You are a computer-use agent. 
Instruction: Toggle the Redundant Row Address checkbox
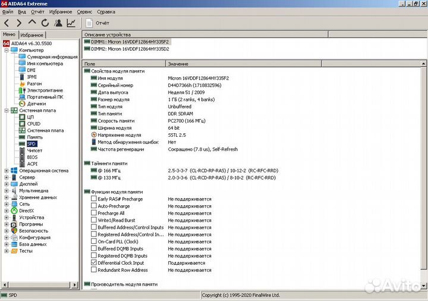tap(94, 269)
